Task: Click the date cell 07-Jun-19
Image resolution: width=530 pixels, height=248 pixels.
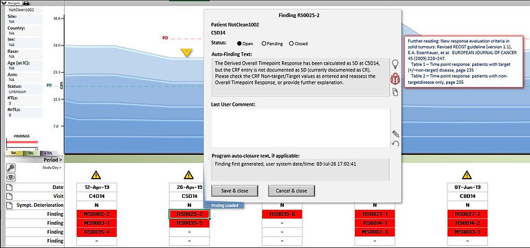Action: click(x=467, y=187)
